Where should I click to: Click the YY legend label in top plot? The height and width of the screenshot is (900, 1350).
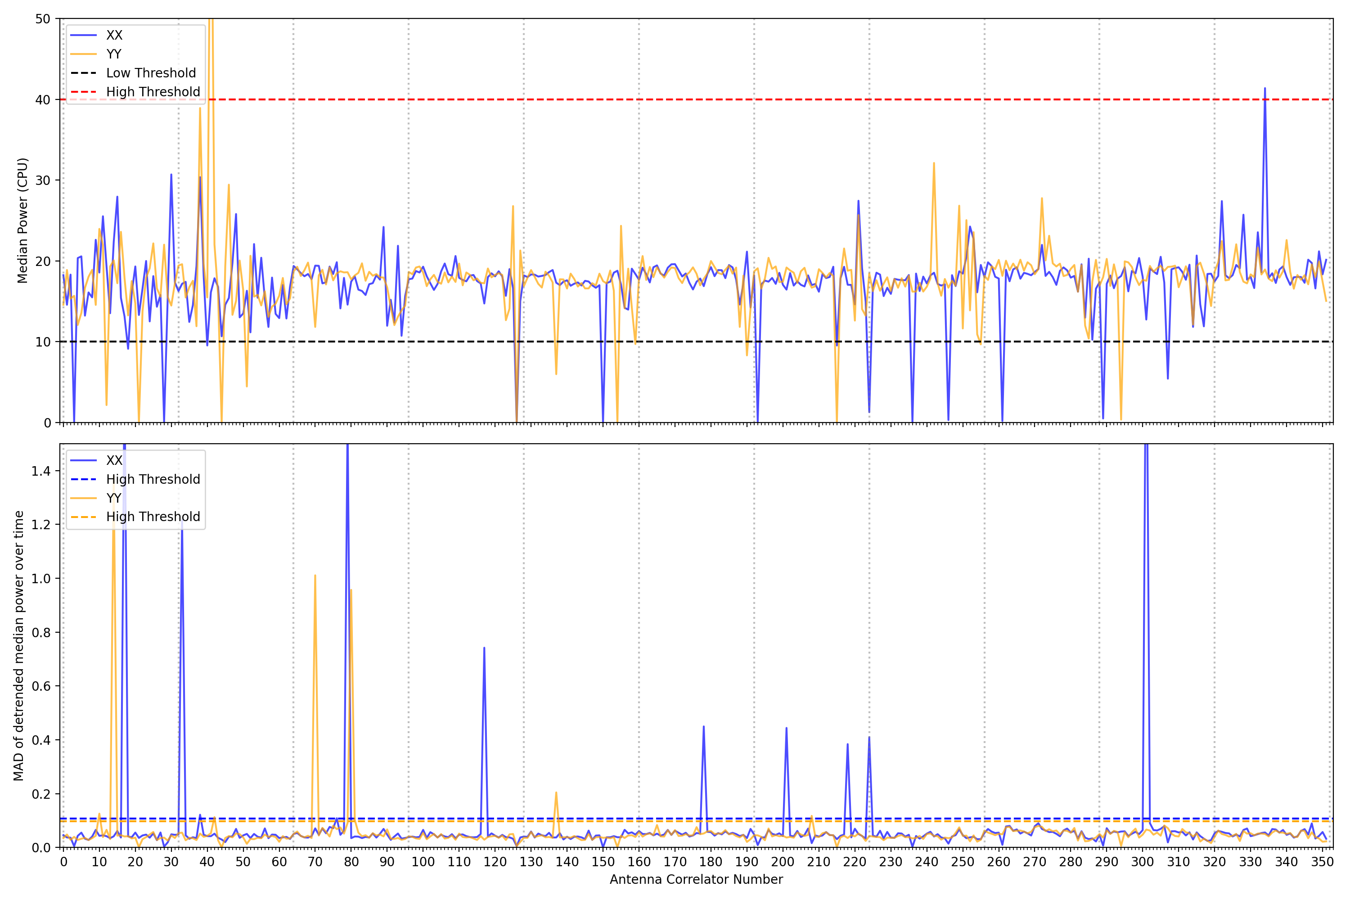tap(114, 54)
